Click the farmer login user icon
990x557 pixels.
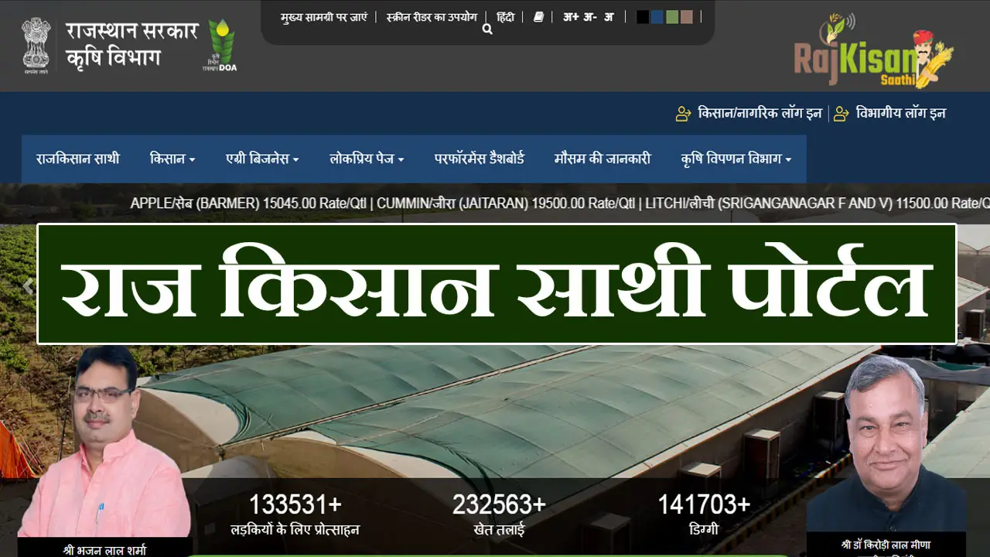683,114
